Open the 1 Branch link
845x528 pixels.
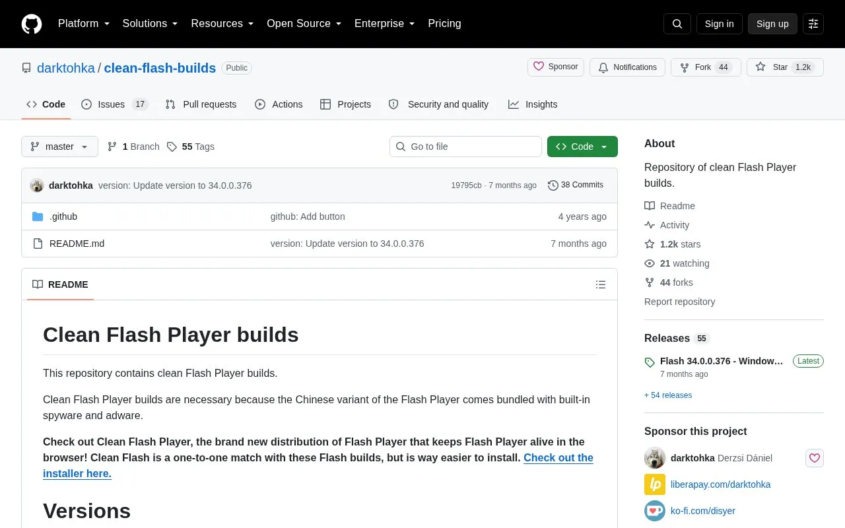133,147
